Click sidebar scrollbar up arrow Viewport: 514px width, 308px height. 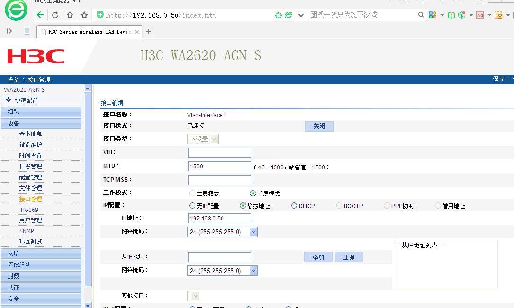click(x=88, y=88)
